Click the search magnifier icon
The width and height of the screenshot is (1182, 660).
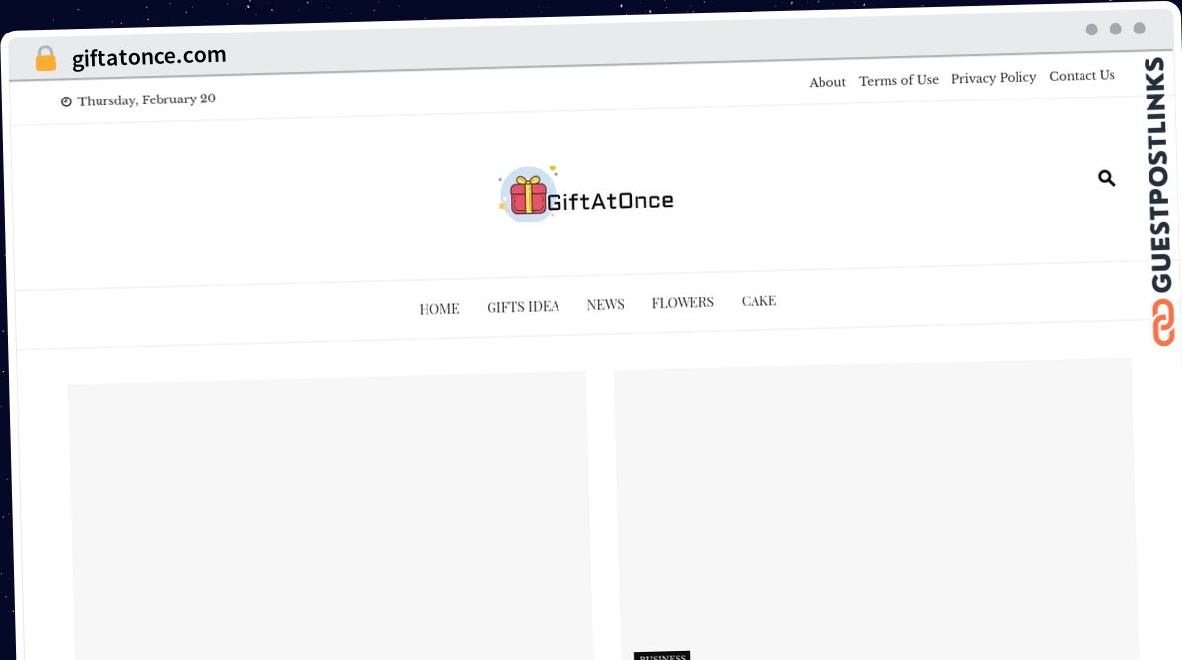[1106, 178]
